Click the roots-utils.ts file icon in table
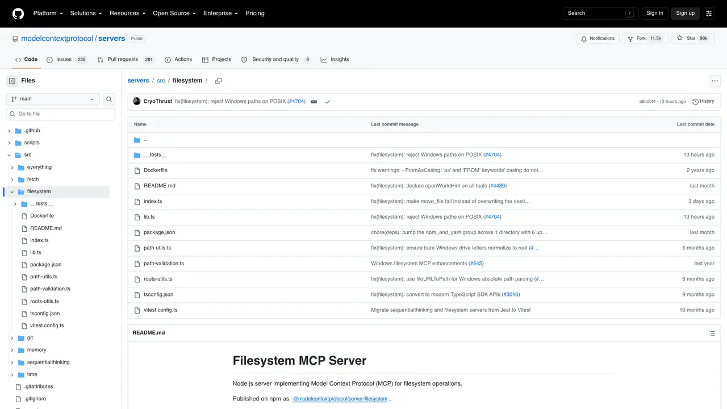 pos(137,279)
